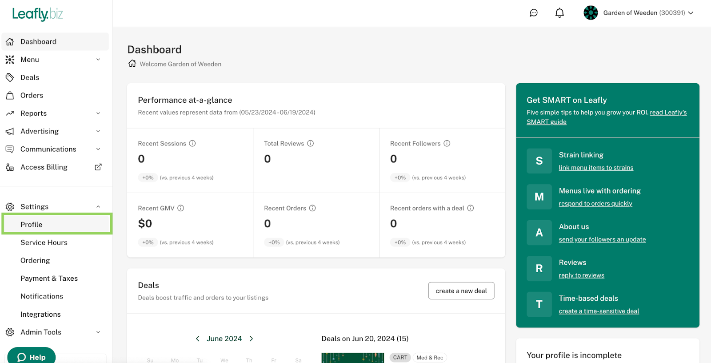Open Service Hours settings

coord(44,242)
